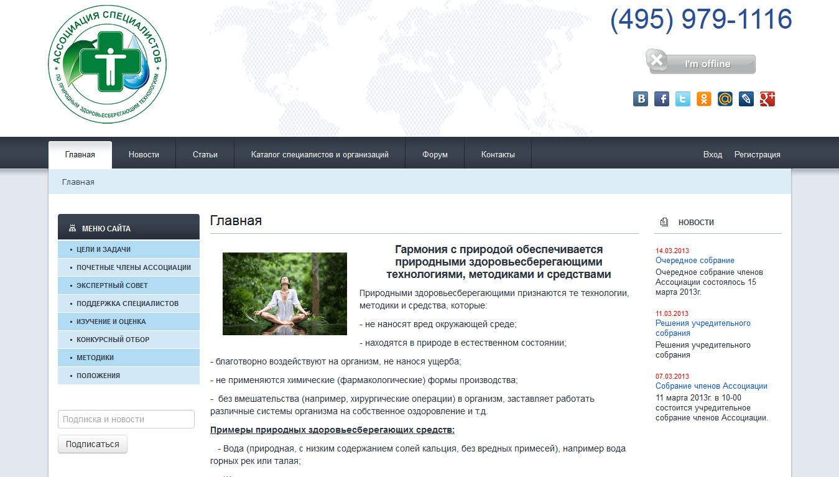This screenshot has width=839, height=477.
Task: Click the date 14.03.2013
Action: (x=672, y=251)
